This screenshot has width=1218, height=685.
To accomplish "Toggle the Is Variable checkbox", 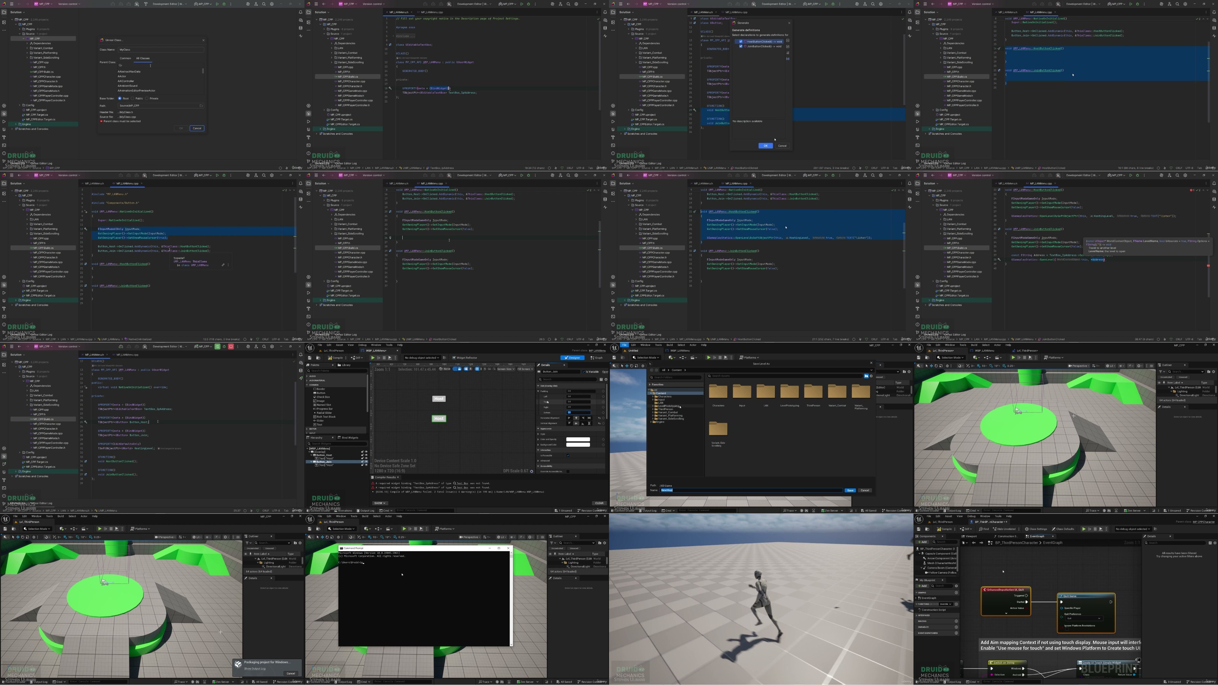I will 584,371.
